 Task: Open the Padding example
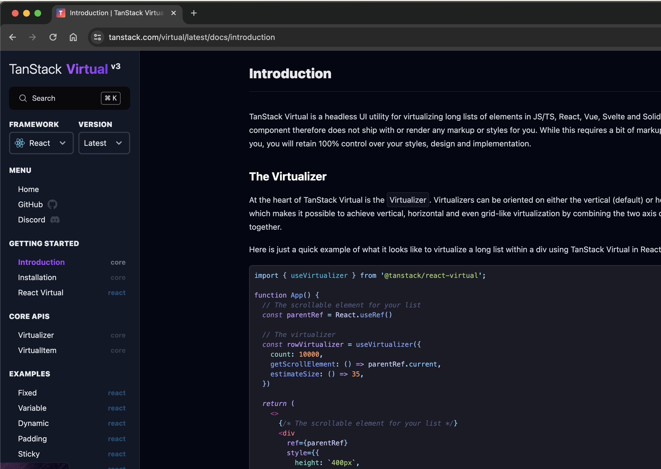32,439
